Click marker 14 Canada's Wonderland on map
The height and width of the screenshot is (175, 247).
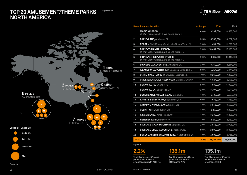coord(92,84)
